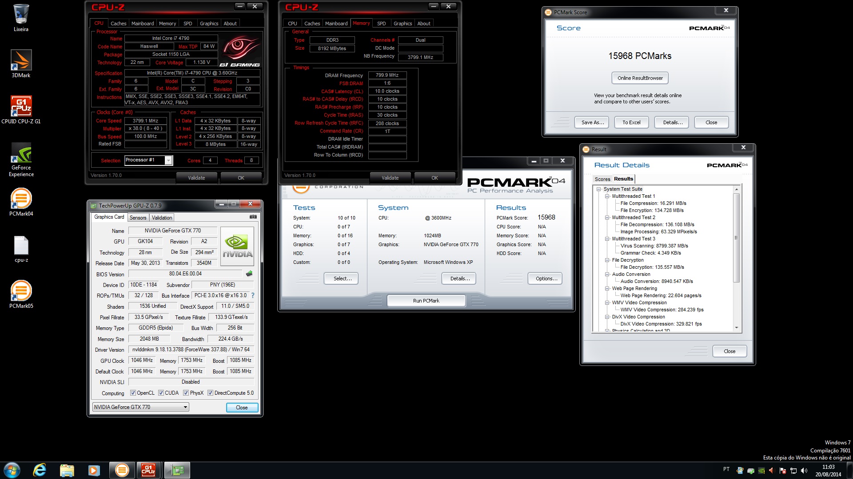The image size is (853, 479).
Task: Click OK in the Memory CPU-Z window
Action: [434, 178]
